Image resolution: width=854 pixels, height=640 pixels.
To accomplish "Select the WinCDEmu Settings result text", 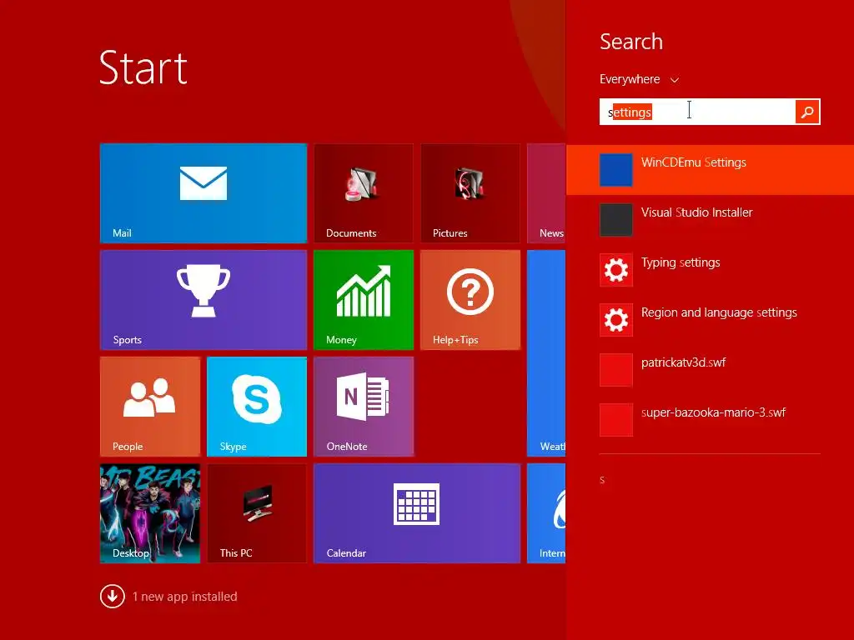I will [693, 162].
